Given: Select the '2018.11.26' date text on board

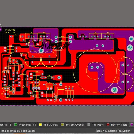Looking at the screenshot, I should click(10, 33).
